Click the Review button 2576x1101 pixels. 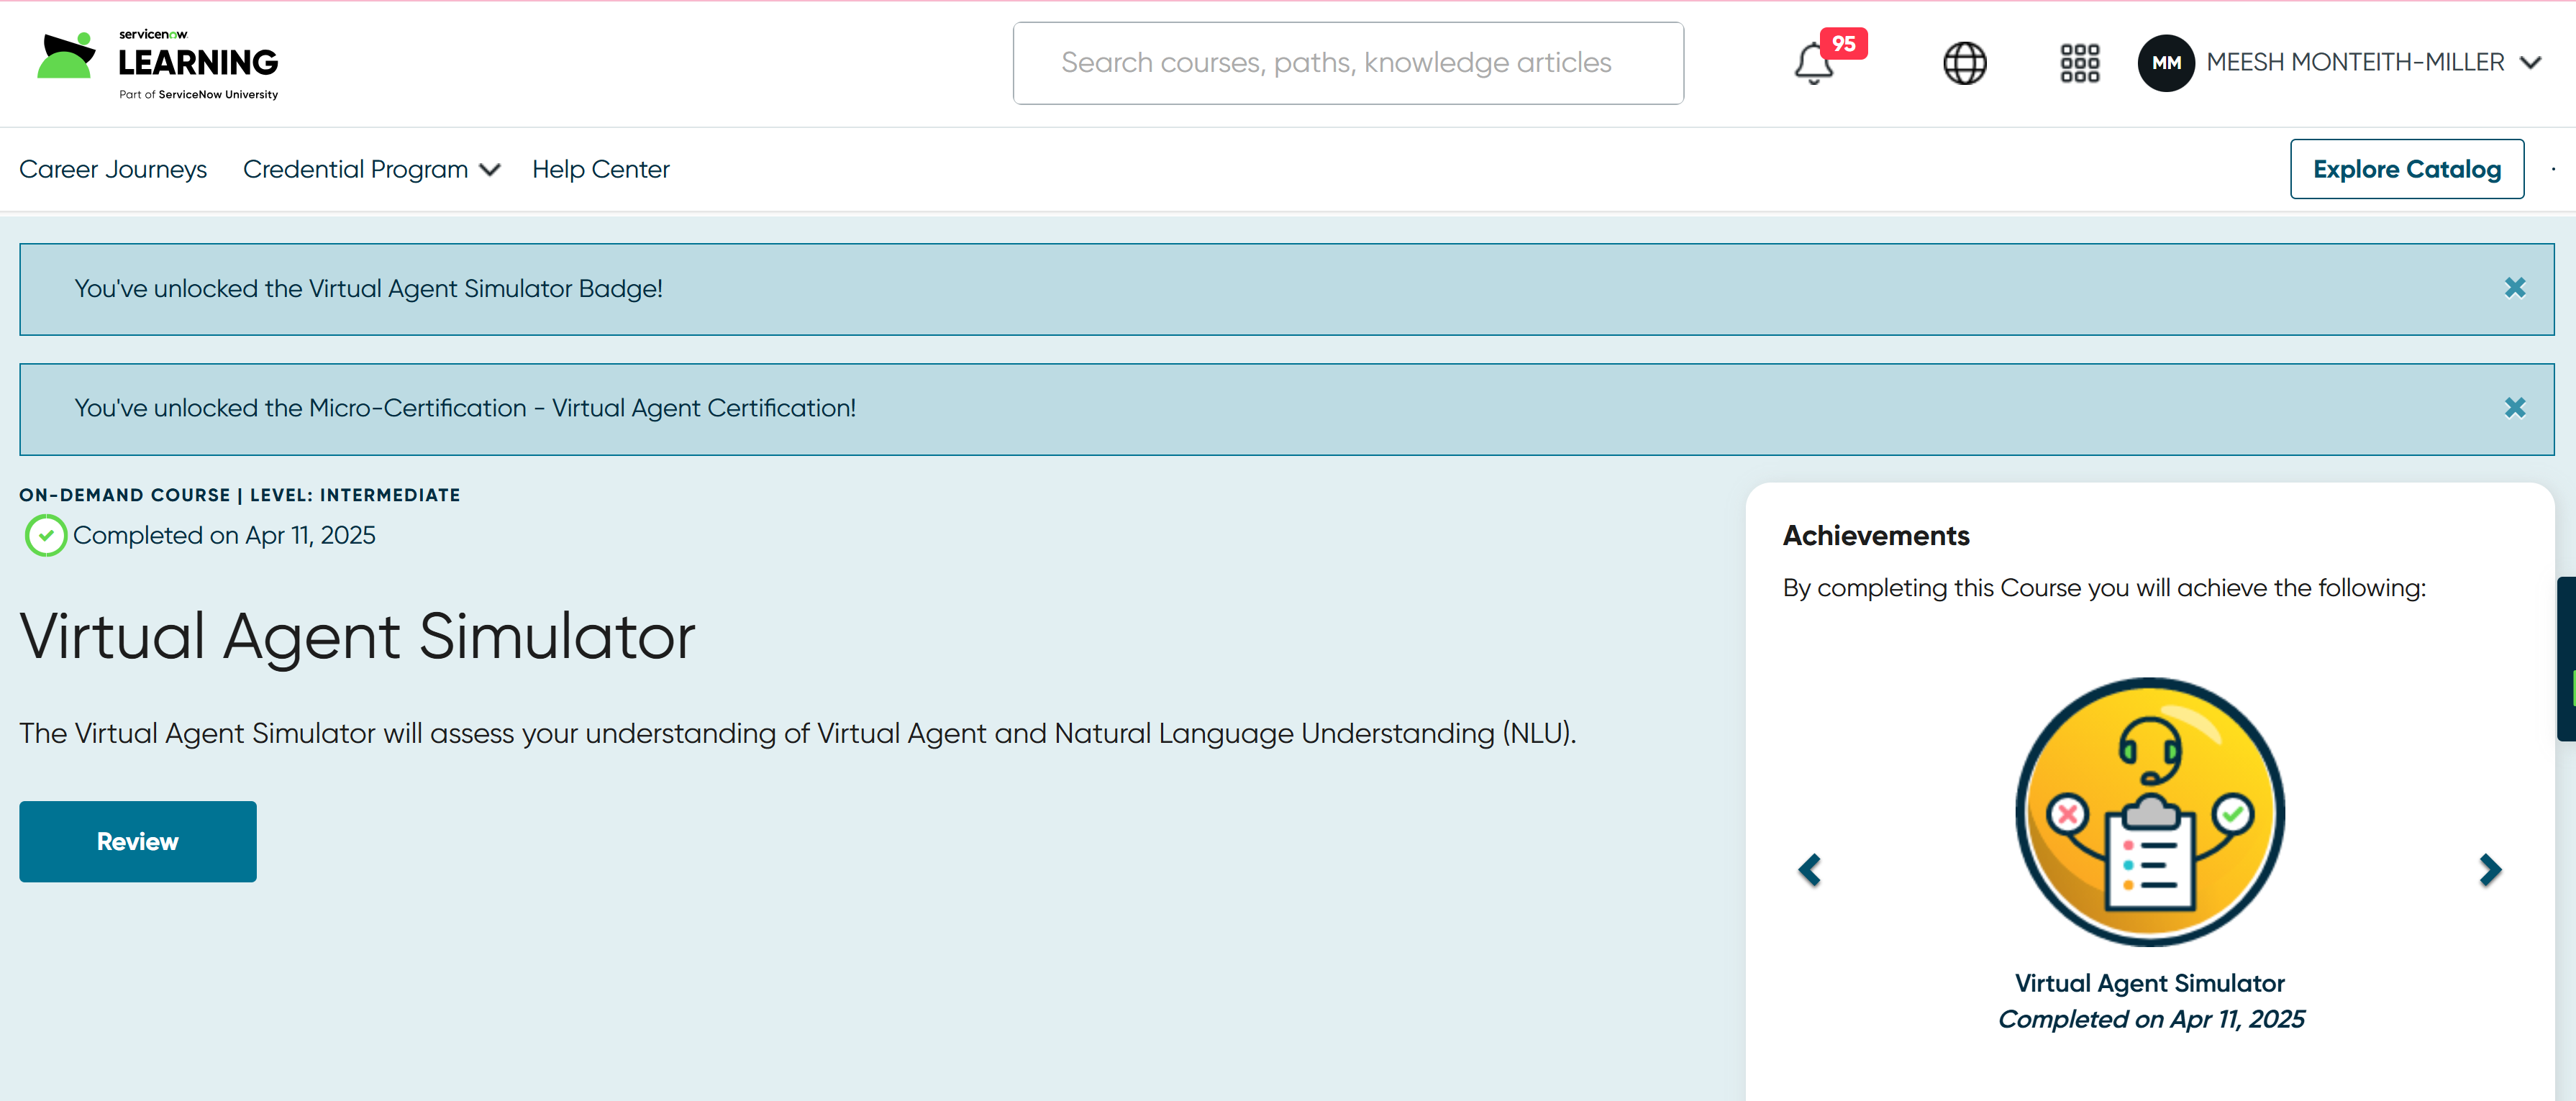pyautogui.click(x=138, y=841)
